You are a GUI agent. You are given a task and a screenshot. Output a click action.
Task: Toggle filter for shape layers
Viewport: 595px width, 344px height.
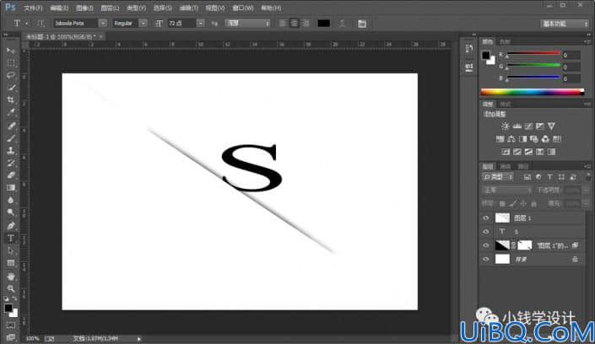tap(561, 177)
